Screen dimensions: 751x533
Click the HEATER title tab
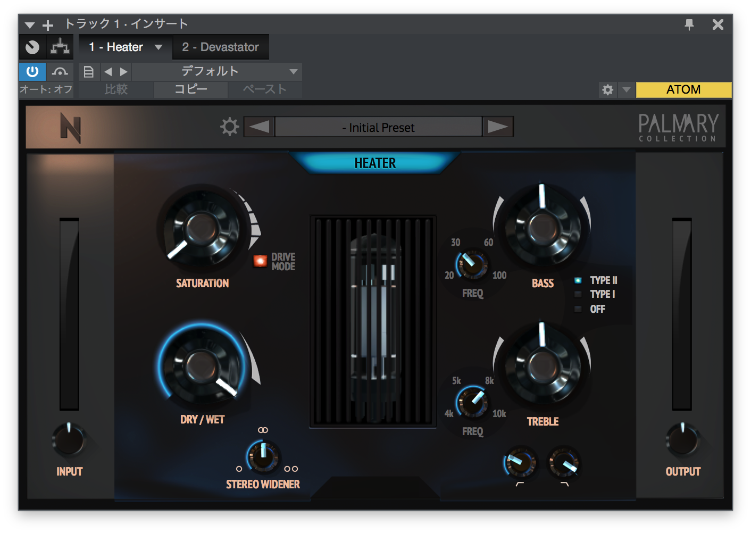[375, 163]
